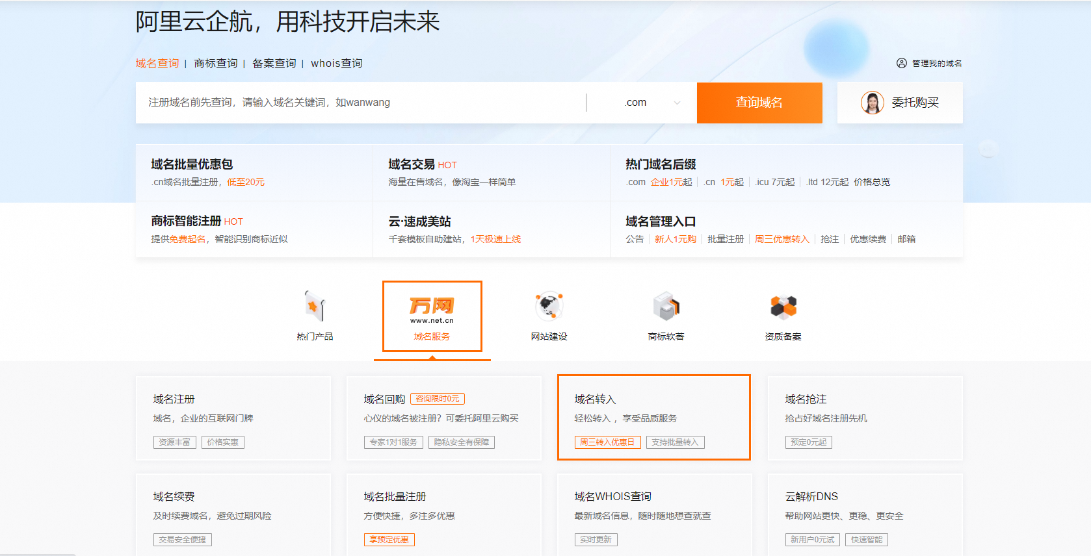Click the 新用户0元试 tag
The width and height of the screenshot is (1091, 556).
pos(813,540)
